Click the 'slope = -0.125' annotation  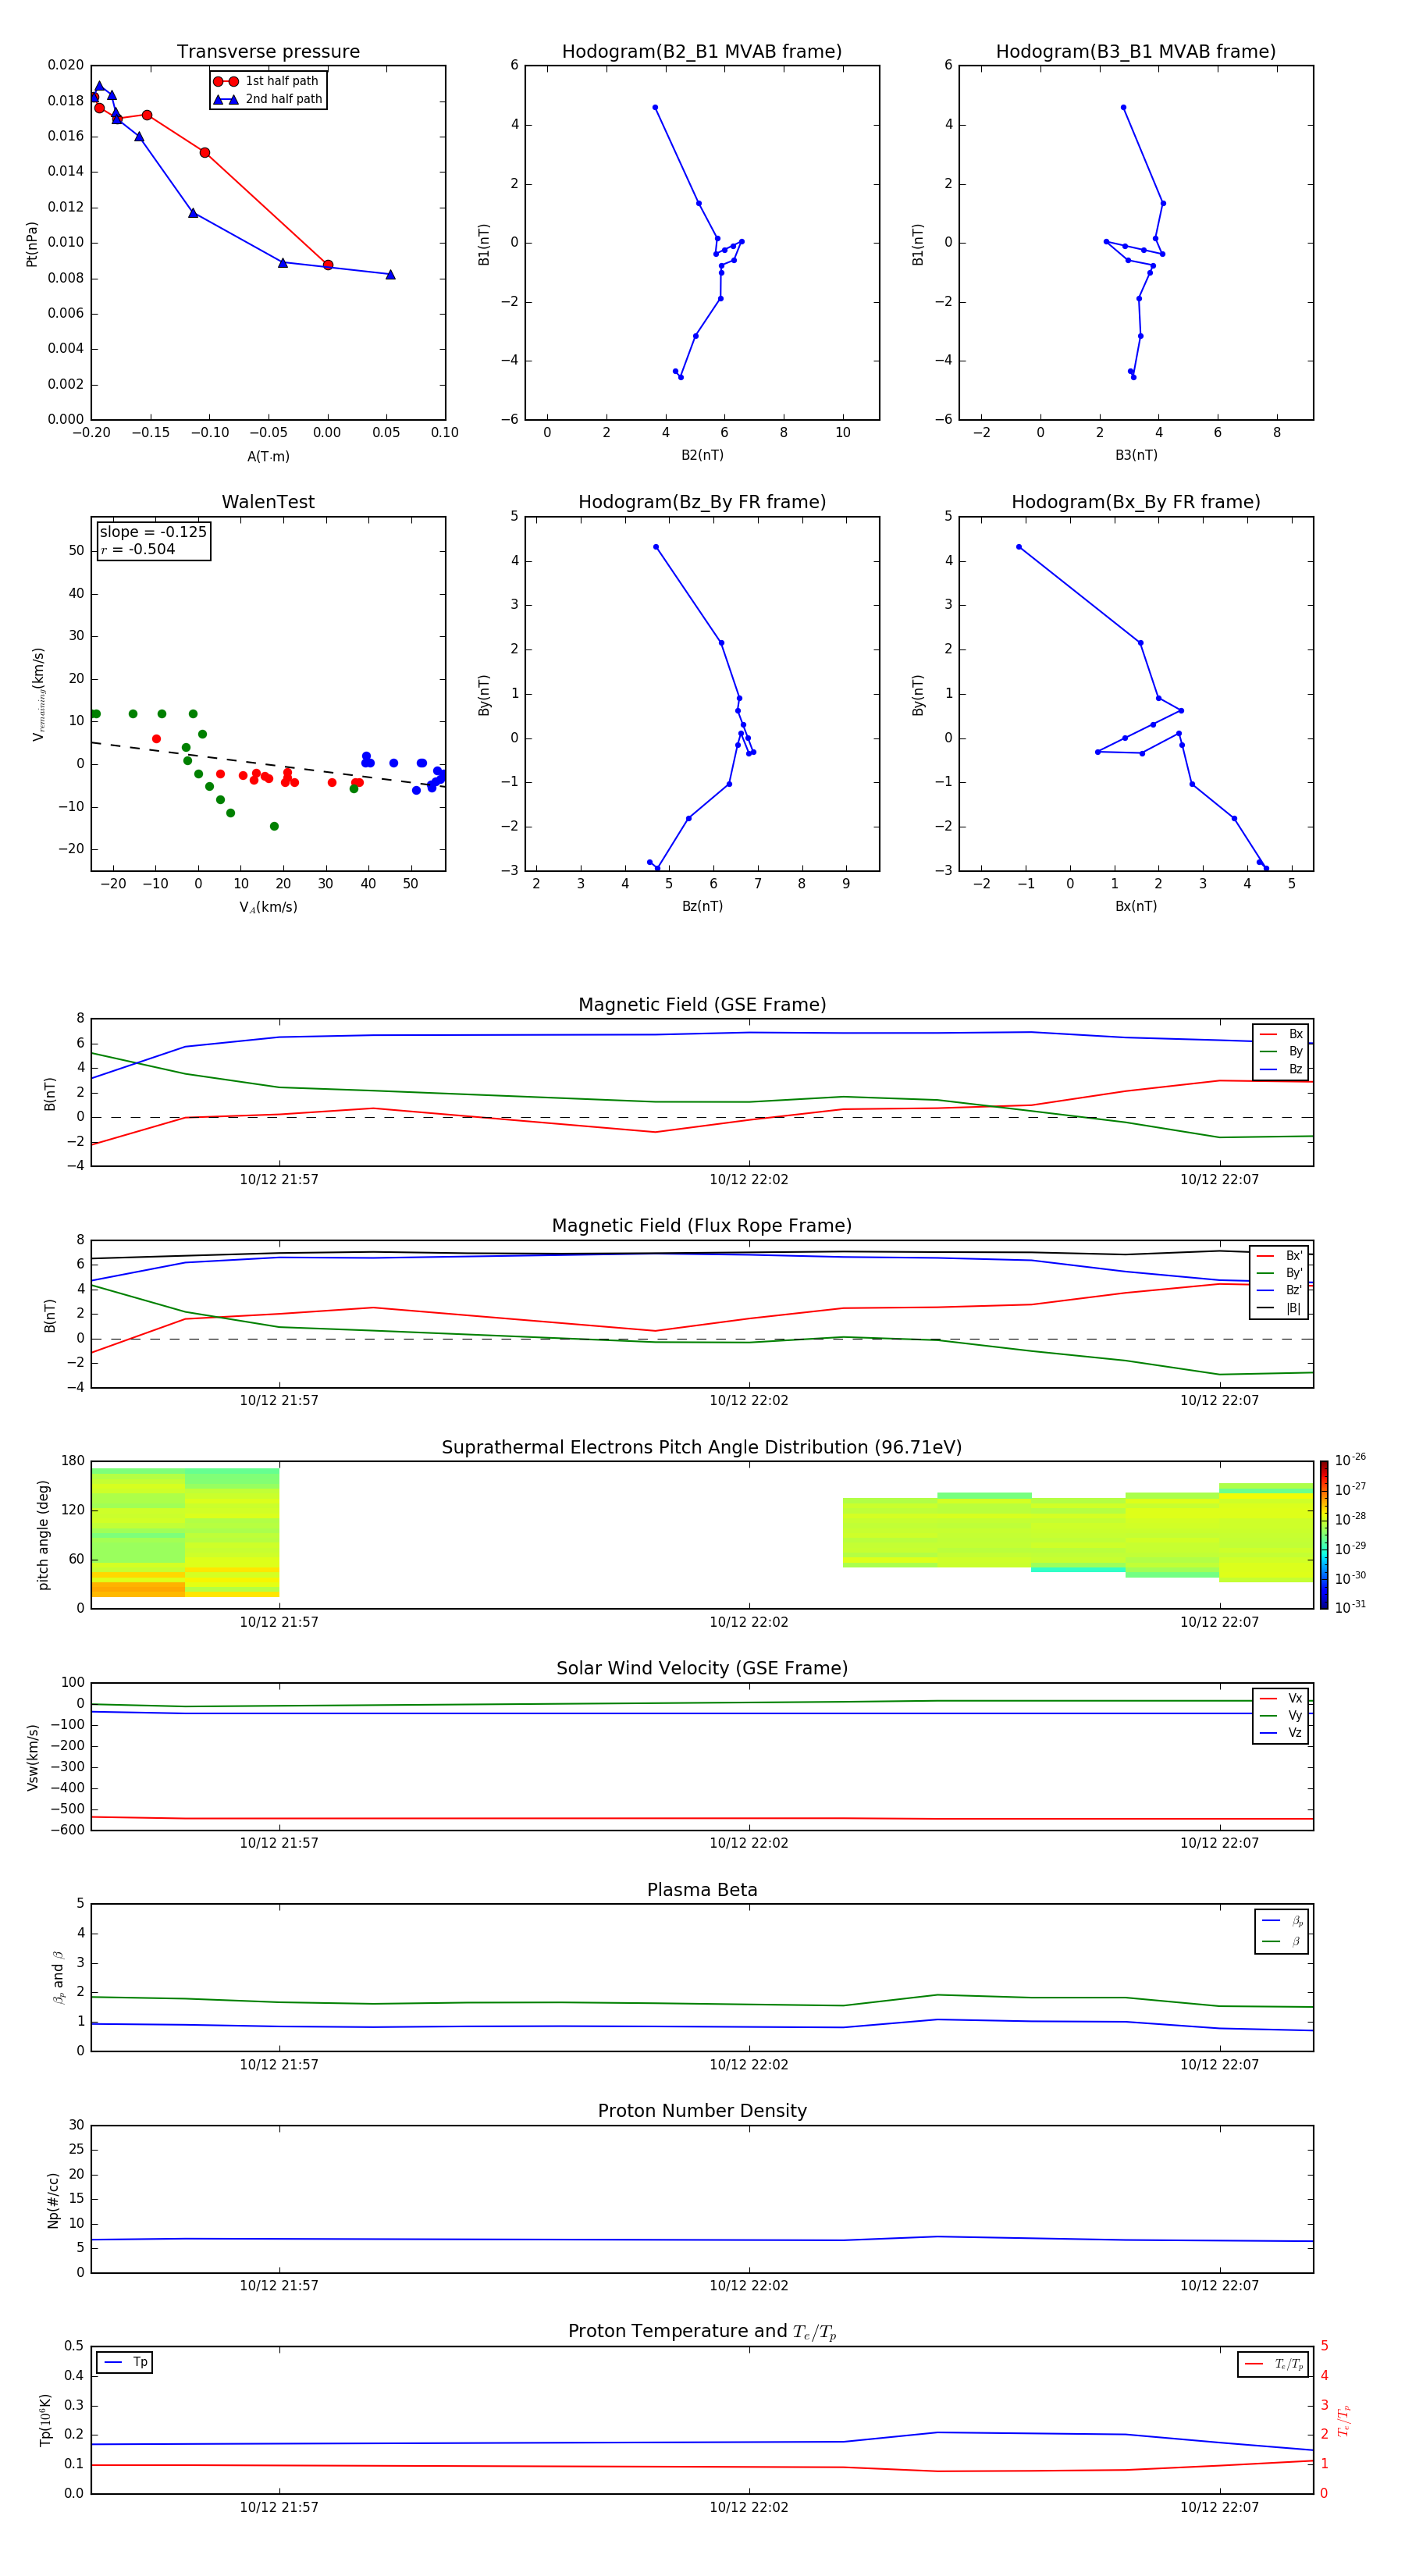pyautogui.click(x=153, y=532)
